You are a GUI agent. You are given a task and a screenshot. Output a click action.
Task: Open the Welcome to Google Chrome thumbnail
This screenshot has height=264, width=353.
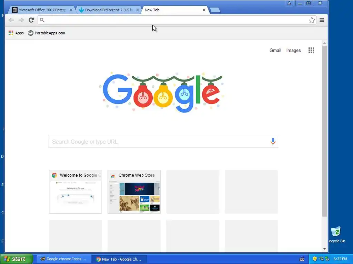[75, 192]
